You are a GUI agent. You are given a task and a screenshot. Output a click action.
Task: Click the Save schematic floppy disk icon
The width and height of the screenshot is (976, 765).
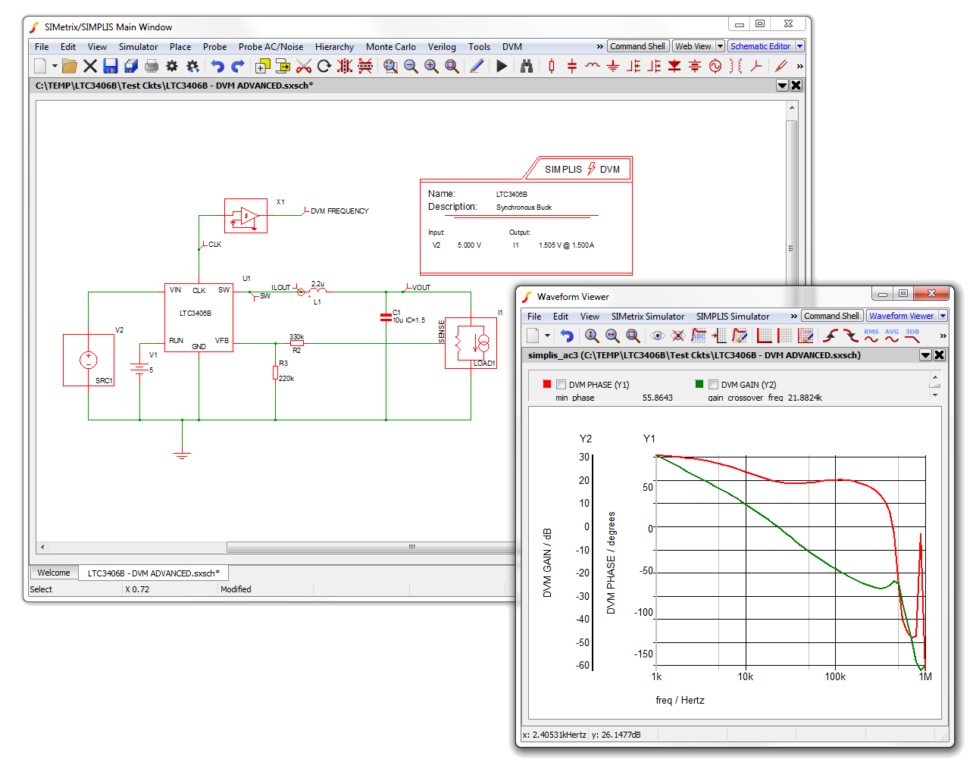click(111, 67)
